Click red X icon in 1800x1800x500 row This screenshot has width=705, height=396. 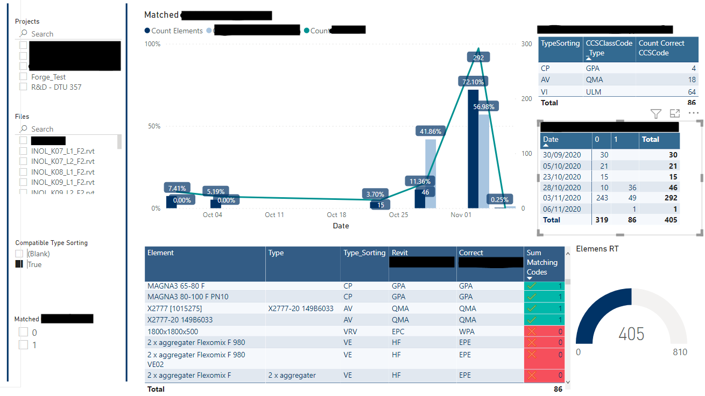click(x=532, y=332)
